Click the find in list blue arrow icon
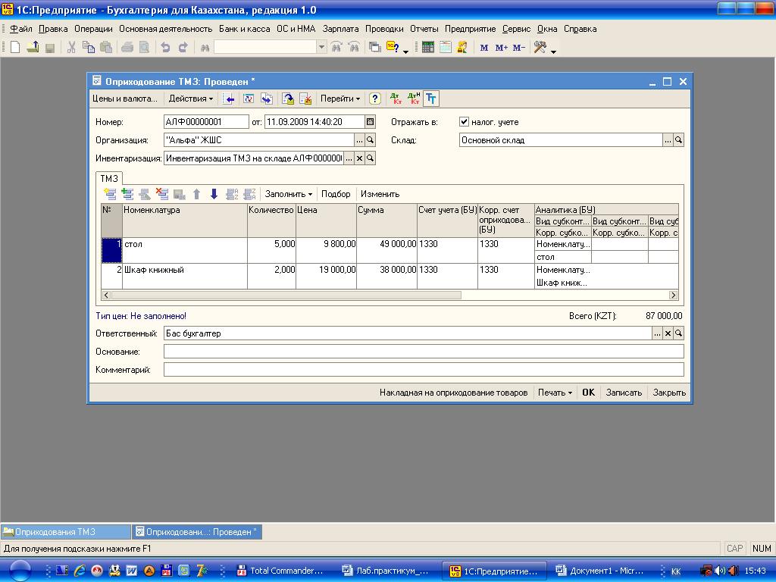This screenshot has height=582, width=776. point(229,99)
